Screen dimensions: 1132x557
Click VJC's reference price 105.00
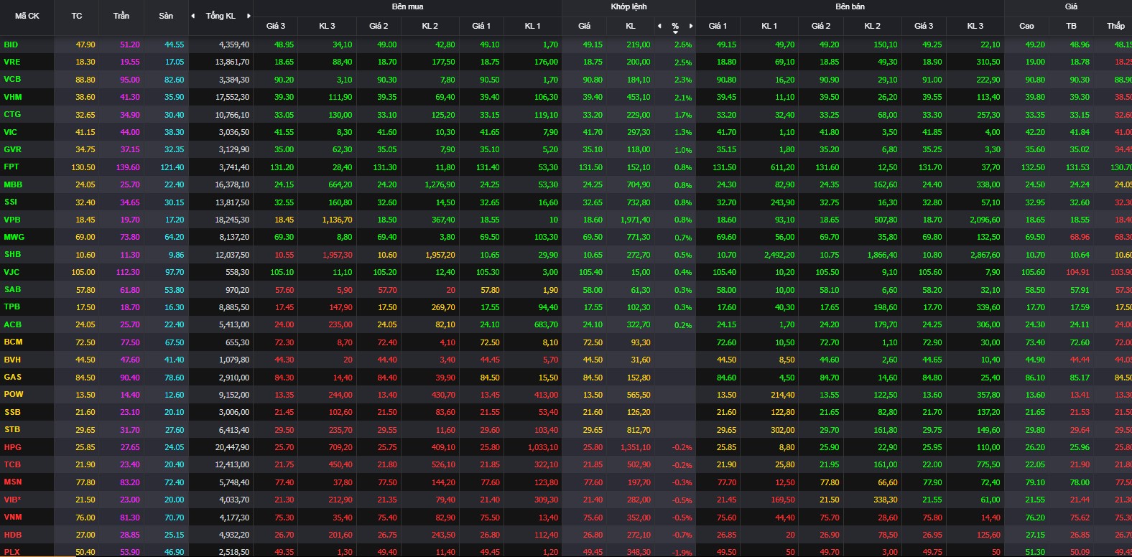click(83, 272)
